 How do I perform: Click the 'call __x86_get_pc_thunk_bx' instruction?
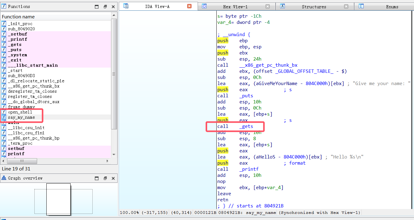pos(257,65)
